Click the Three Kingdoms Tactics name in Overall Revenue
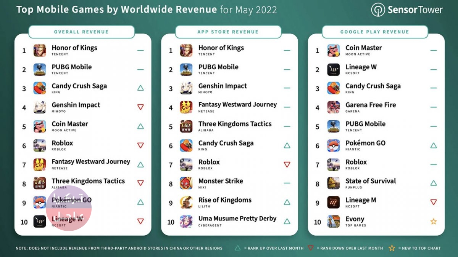Viewport: 458px width, 257px height. (x=88, y=181)
